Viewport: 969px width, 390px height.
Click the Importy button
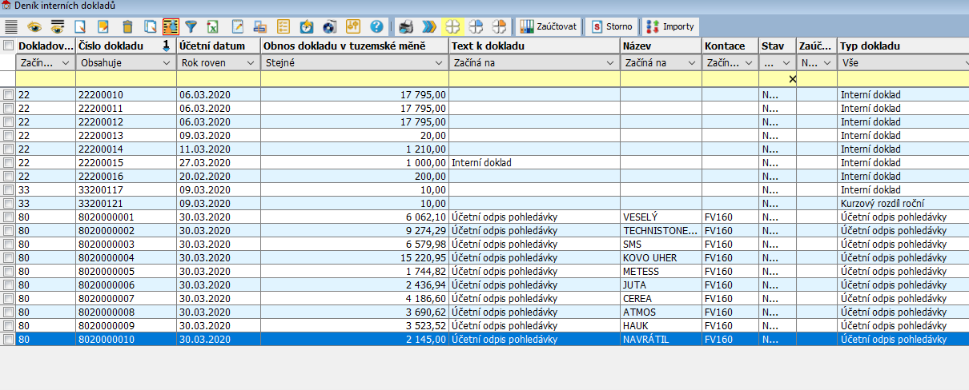pyautogui.click(x=670, y=26)
